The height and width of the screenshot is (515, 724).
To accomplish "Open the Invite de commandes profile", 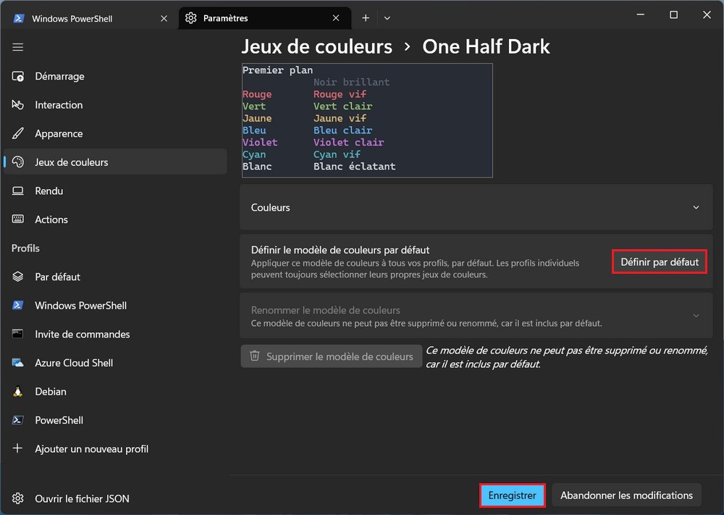I will 115,334.
